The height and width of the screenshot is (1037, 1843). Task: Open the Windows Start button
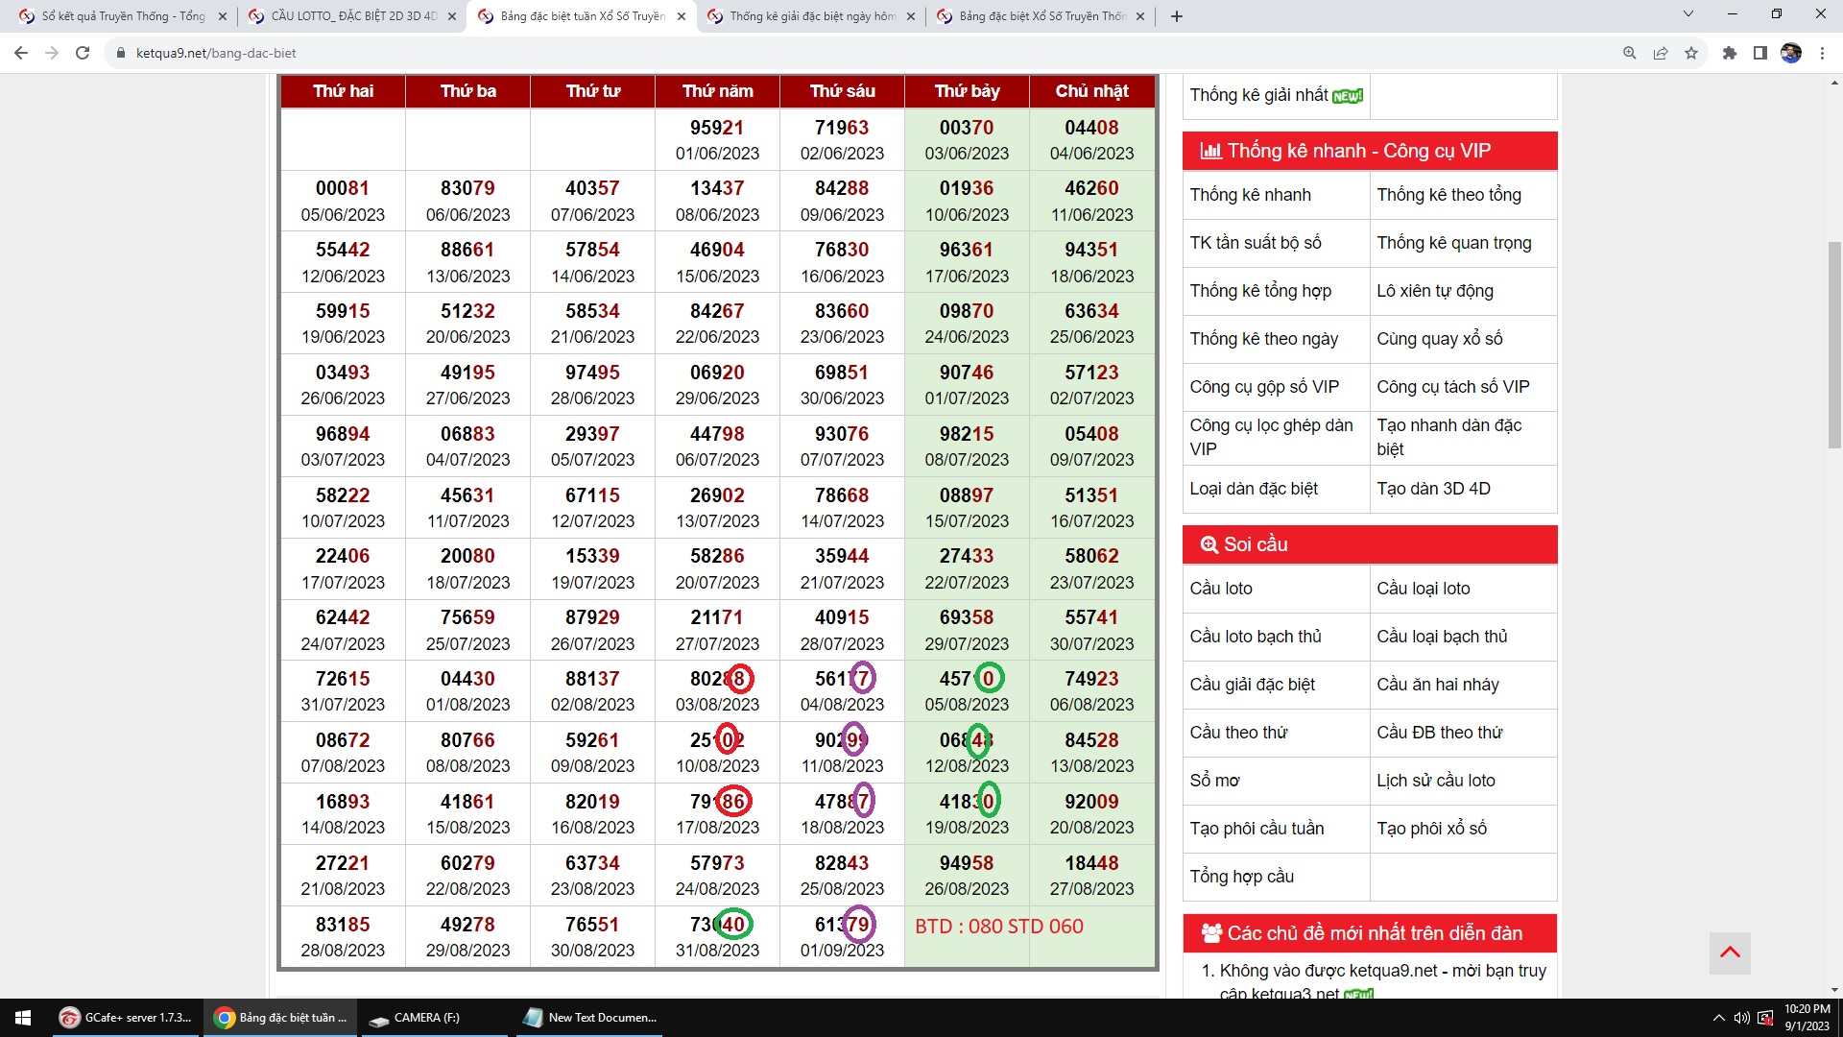[x=23, y=1018]
